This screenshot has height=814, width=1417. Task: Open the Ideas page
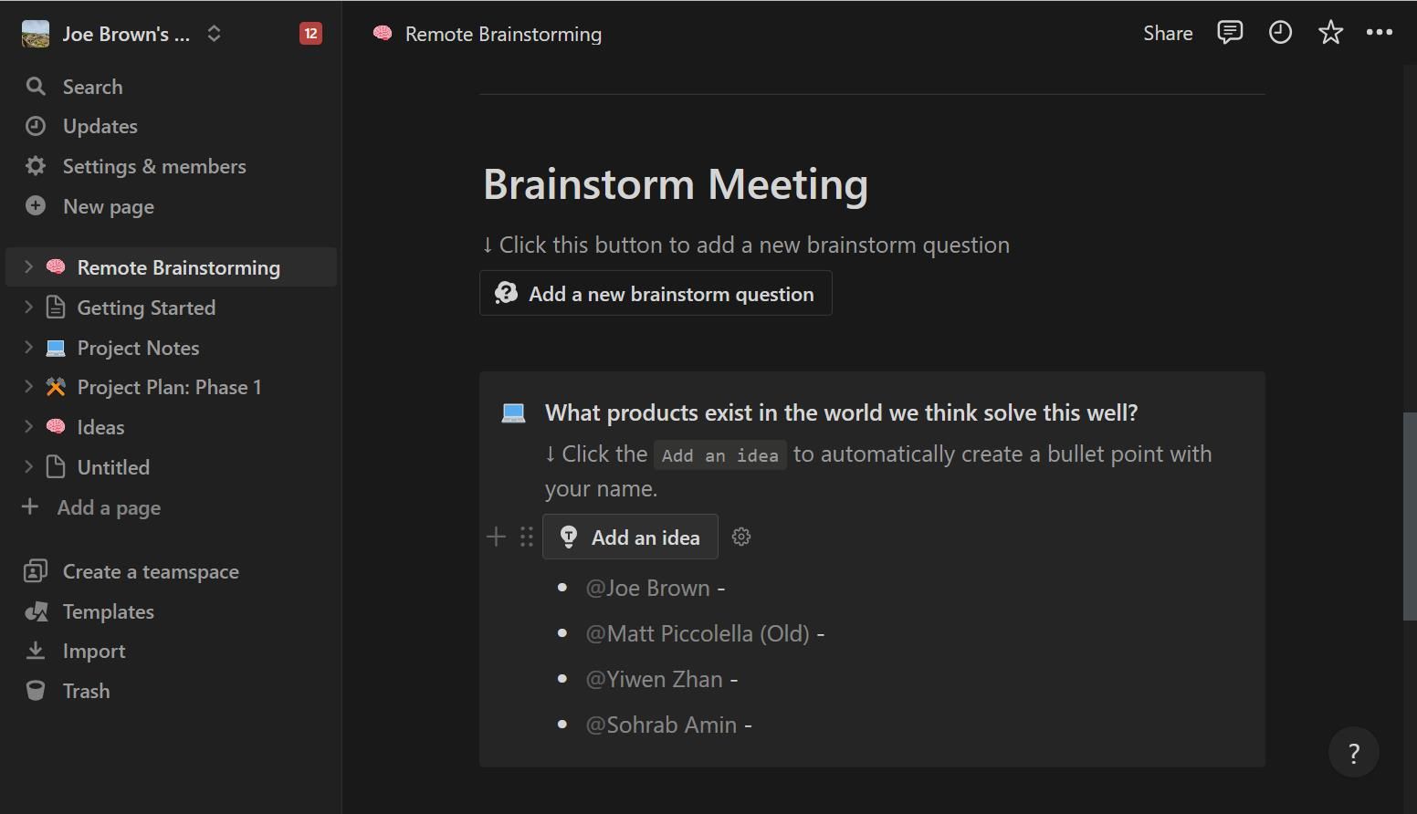point(100,426)
